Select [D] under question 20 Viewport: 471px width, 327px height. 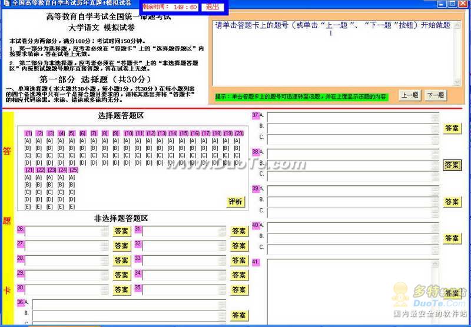pos(237,162)
